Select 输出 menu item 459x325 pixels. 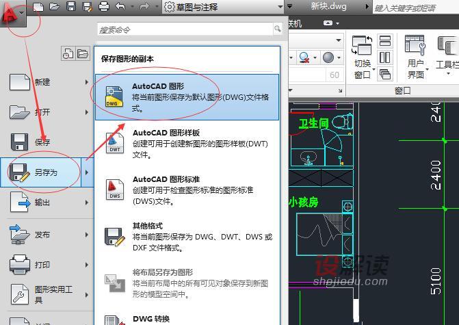(47, 203)
